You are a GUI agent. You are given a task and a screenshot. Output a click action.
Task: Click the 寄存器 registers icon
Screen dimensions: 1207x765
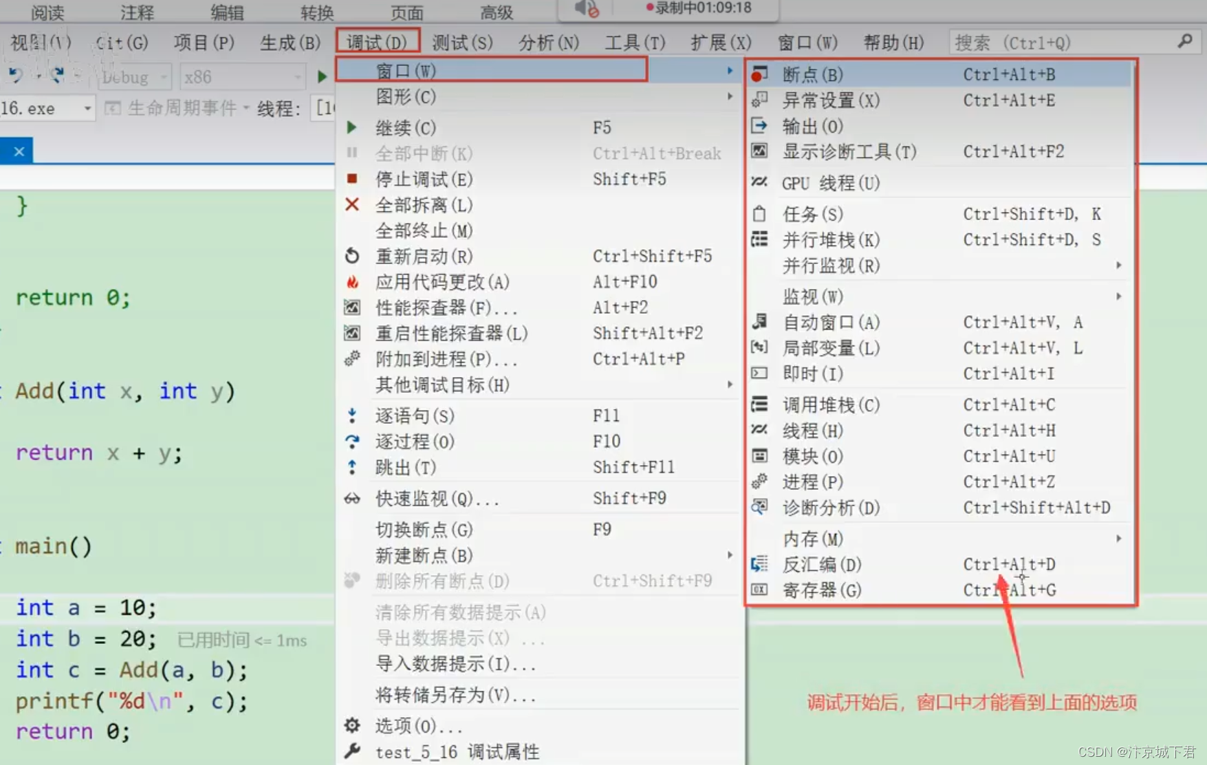[759, 590]
